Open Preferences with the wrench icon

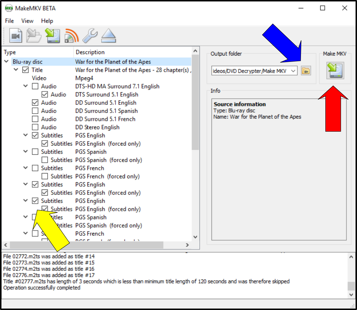coord(90,36)
